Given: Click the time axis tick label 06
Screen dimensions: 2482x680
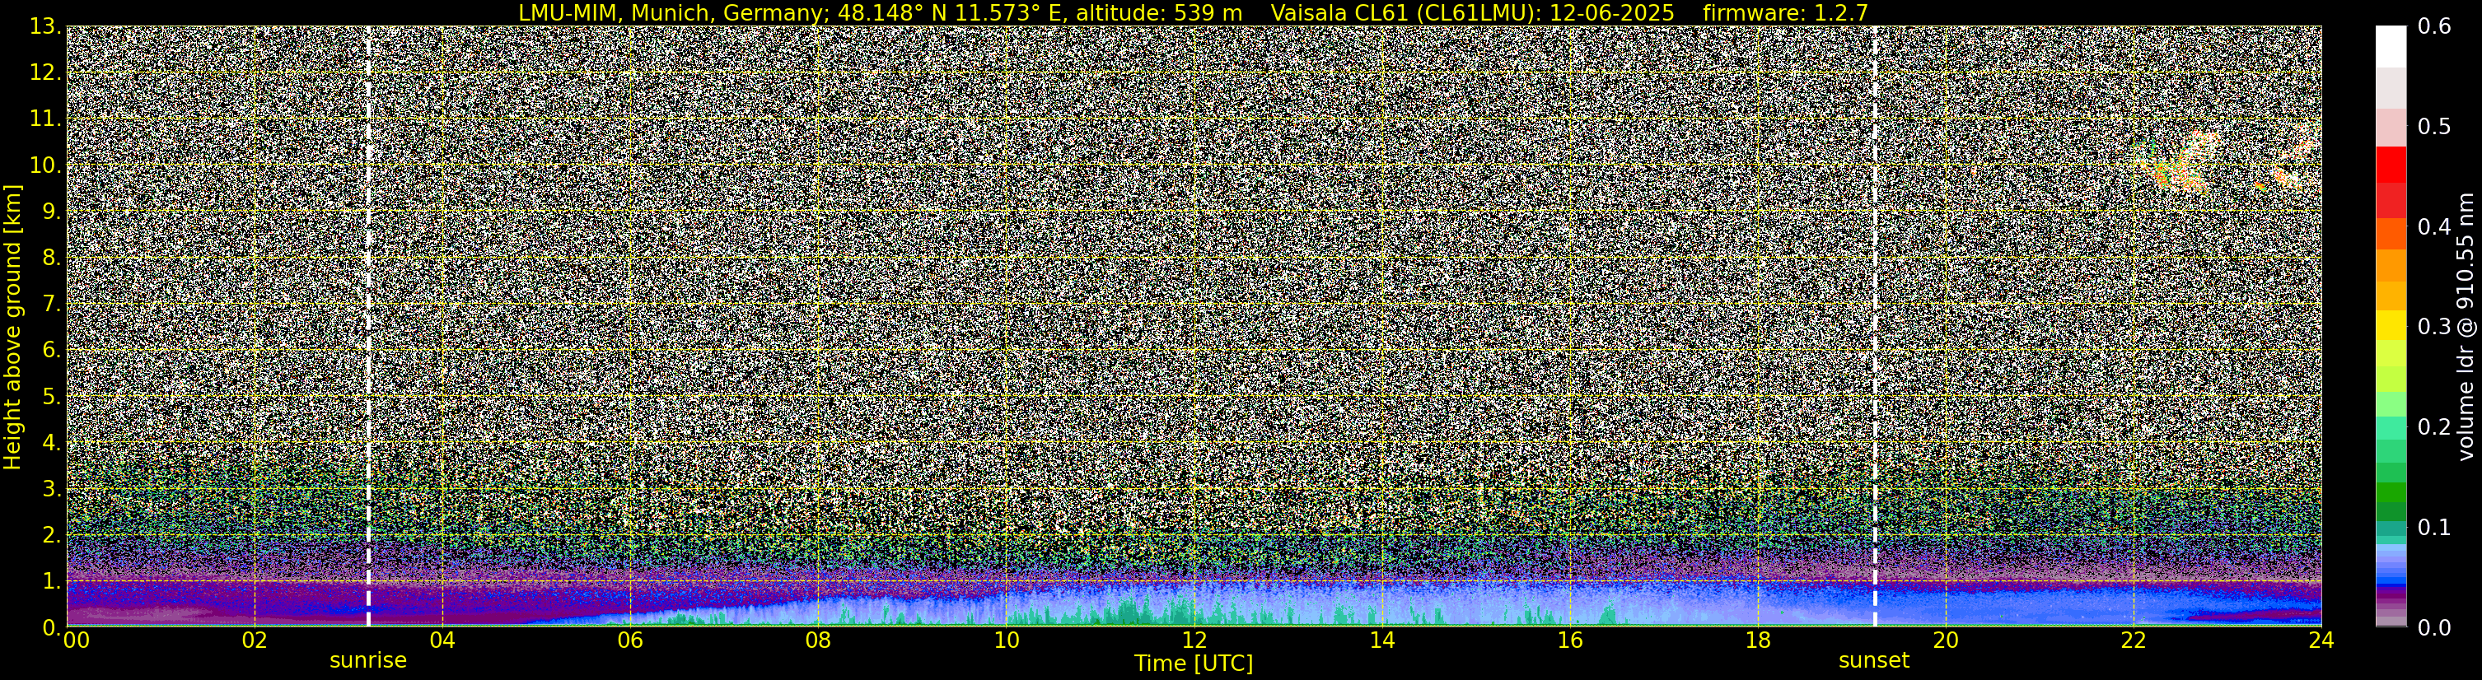Looking at the screenshot, I should [x=630, y=640].
